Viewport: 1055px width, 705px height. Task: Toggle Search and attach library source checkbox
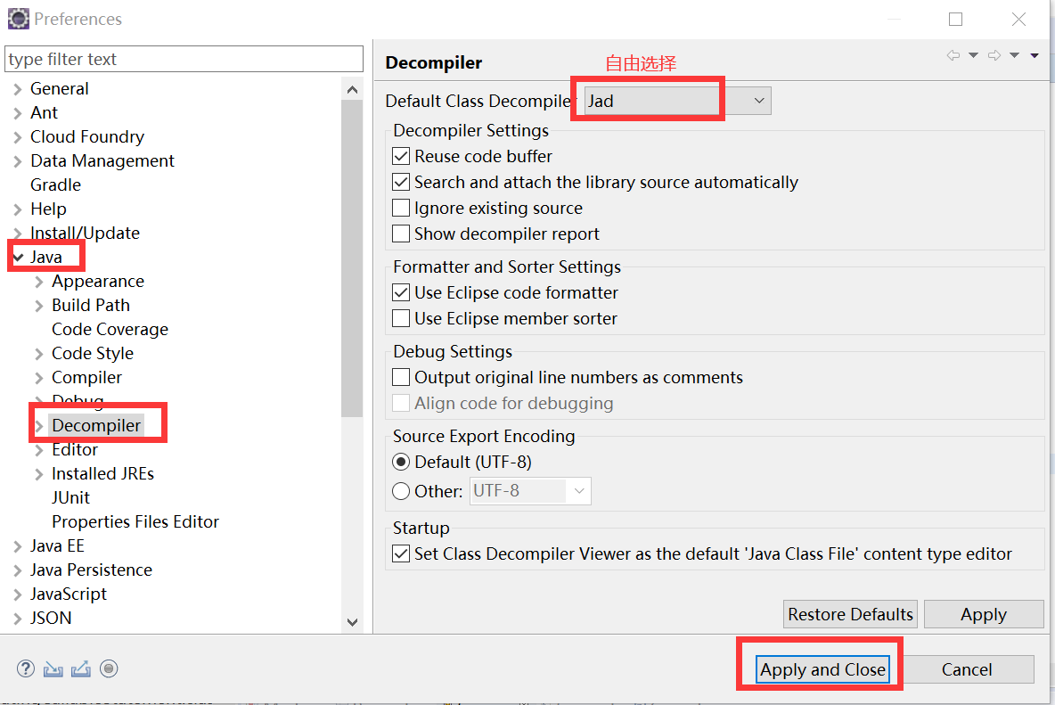(x=401, y=183)
